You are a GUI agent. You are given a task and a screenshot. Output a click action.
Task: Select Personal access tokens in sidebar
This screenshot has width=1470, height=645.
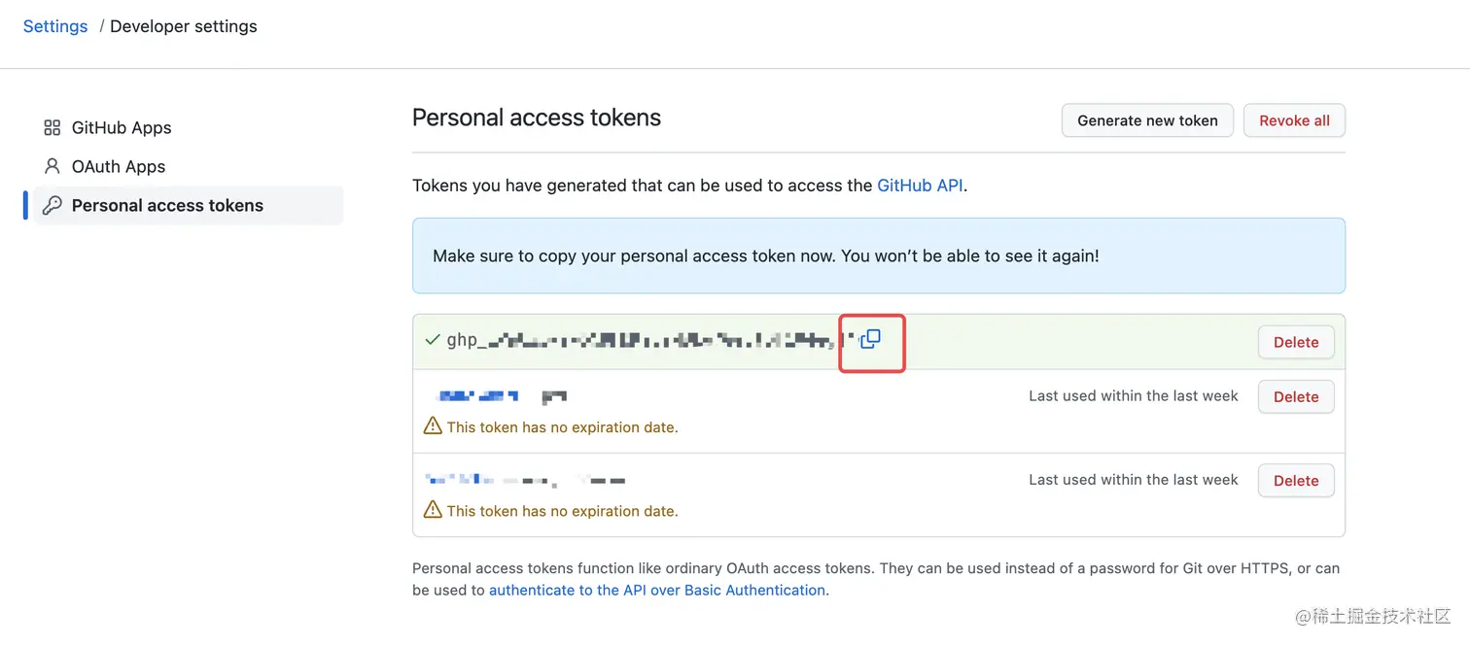tap(189, 206)
